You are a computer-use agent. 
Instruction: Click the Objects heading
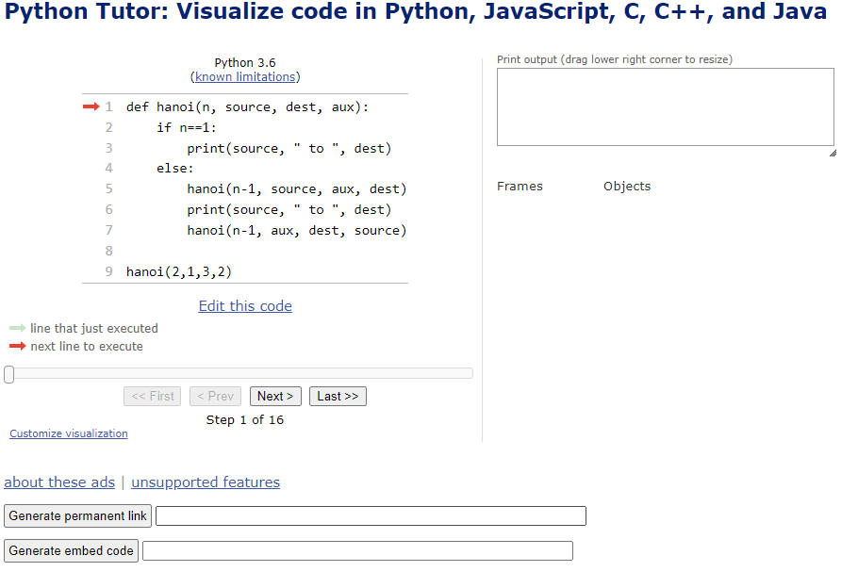pyautogui.click(x=627, y=187)
